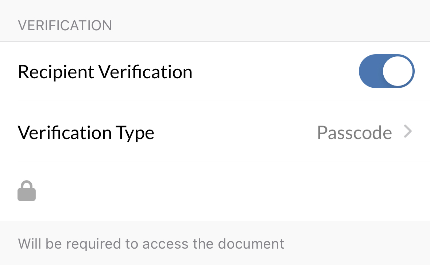Tap the word 'Type' in the second row
This screenshot has height=265, width=430.
point(135,133)
